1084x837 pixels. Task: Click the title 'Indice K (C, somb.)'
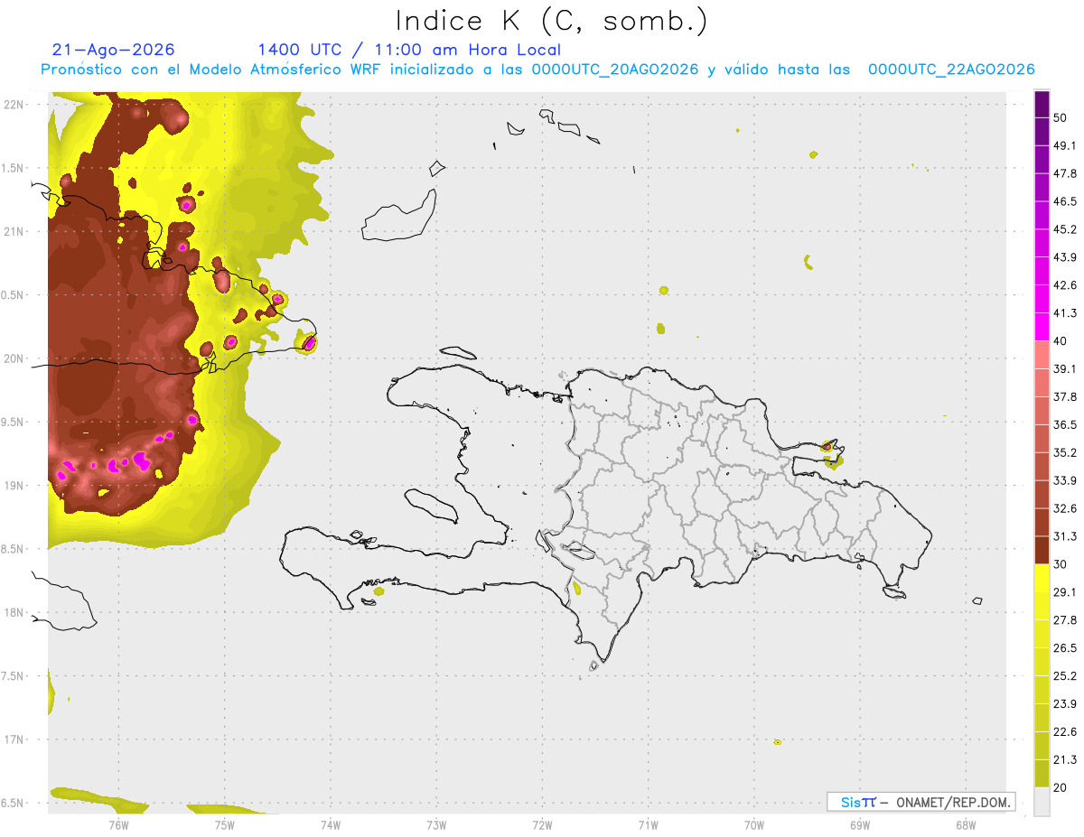[551, 21]
